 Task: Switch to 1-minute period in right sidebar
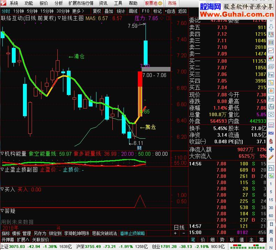point(271,184)
